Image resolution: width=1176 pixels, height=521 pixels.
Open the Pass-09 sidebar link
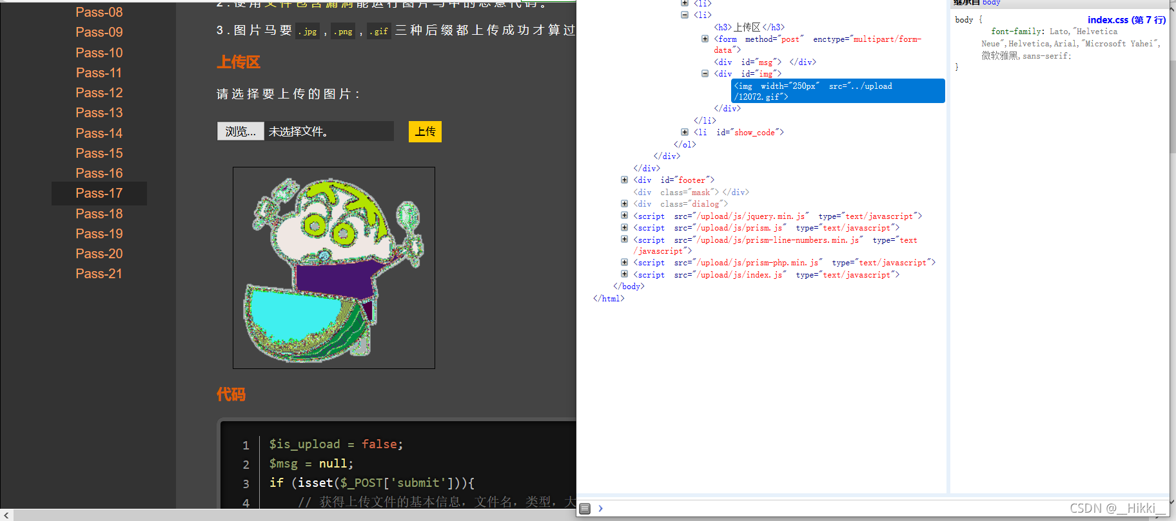[99, 32]
